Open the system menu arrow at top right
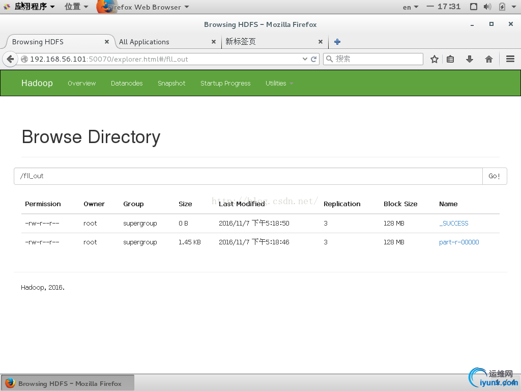 click(x=514, y=7)
